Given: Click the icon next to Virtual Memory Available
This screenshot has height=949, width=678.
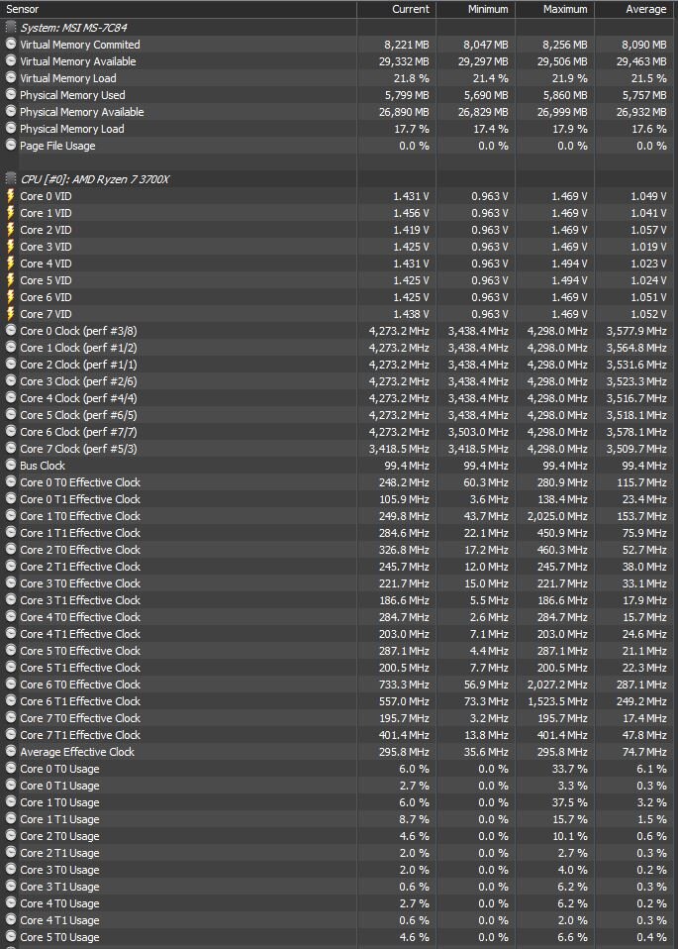Looking at the screenshot, I should [x=10, y=61].
